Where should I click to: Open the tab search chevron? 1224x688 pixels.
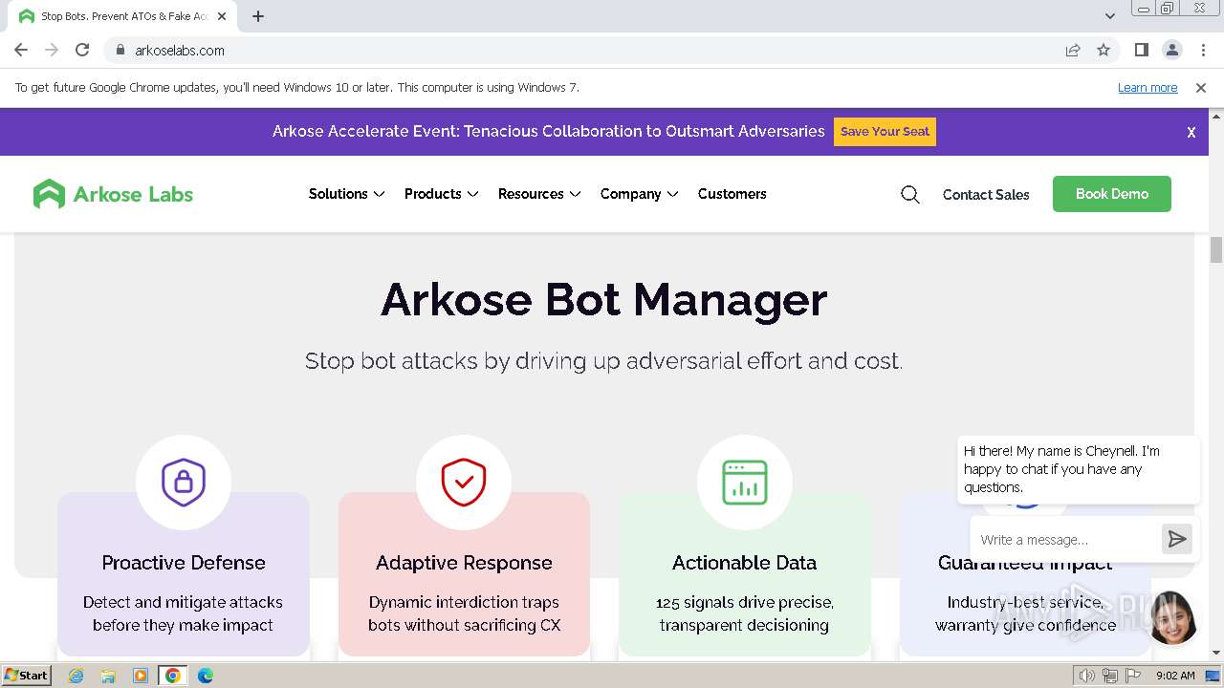(x=1110, y=16)
